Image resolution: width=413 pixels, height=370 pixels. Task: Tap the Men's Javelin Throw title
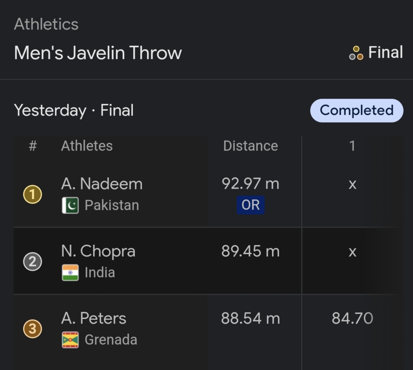click(x=98, y=53)
